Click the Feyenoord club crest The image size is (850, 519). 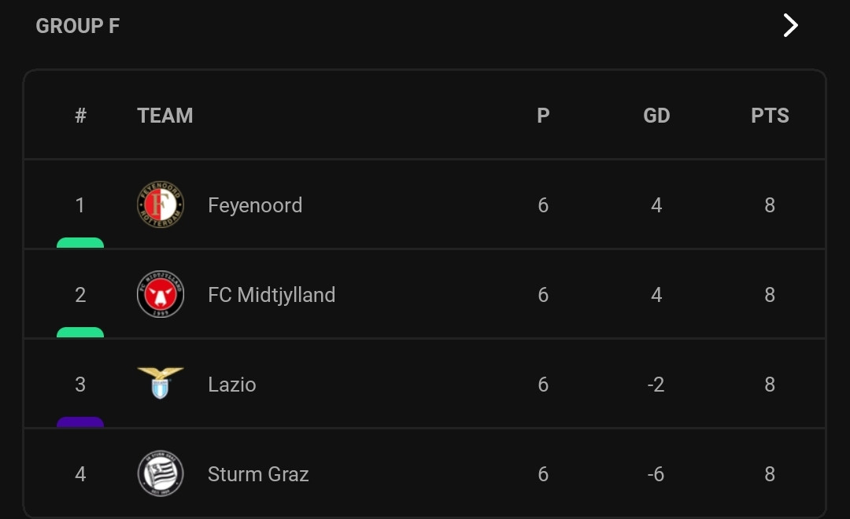161,204
